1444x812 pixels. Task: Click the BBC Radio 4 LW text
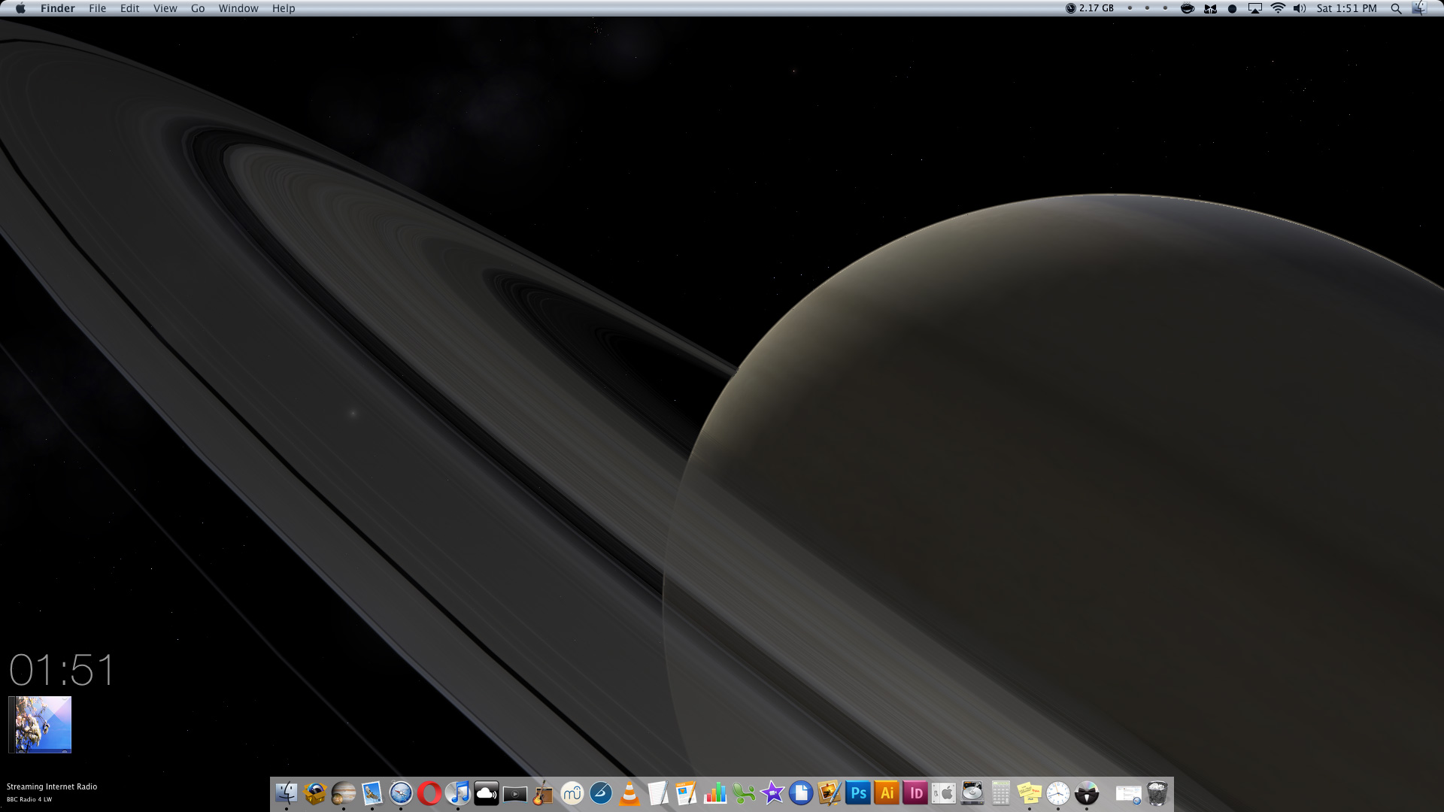(x=29, y=799)
